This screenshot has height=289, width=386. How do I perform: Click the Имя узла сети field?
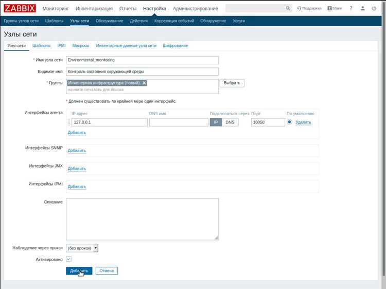pyautogui.click(x=142, y=60)
